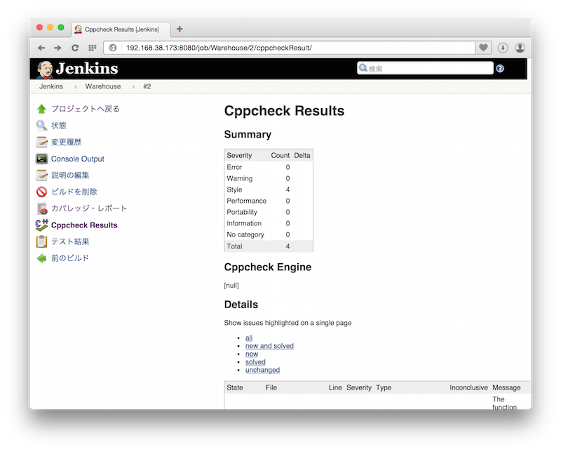Image resolution: width=561 pixels, height=452 pixels.
Task: Click the green arrow back-to-project icon
Action: pos(41,109)
